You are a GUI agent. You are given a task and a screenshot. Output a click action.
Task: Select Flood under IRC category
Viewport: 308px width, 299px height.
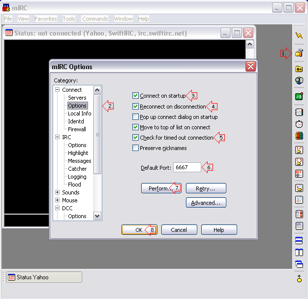pyautogui.click(x=74, y=185)
